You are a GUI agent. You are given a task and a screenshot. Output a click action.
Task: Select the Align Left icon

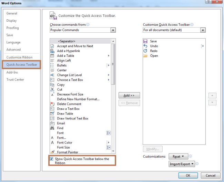[x=52, y=61]
